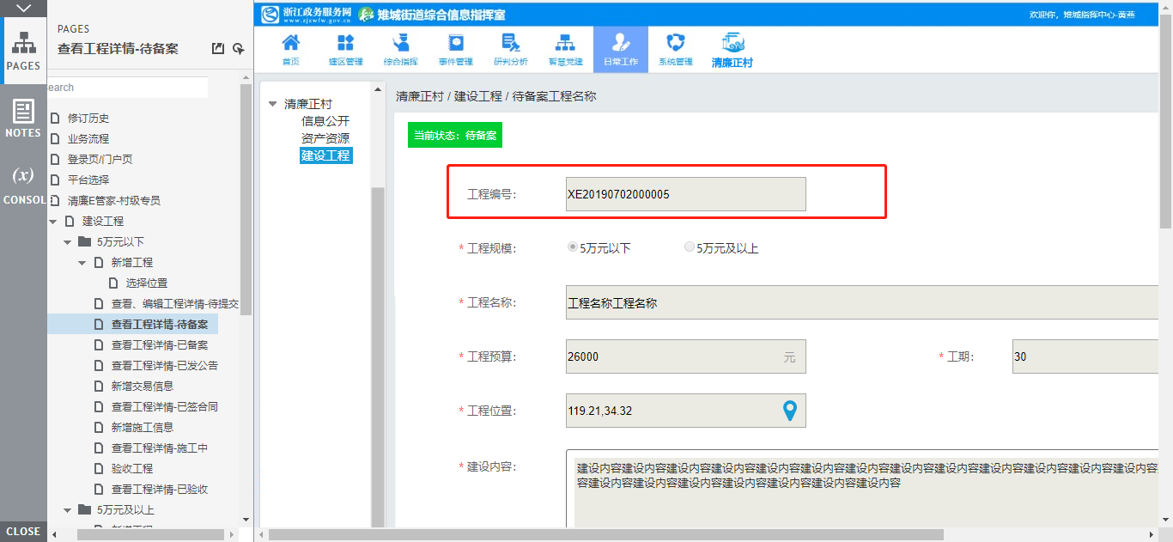Click the 工程名称 input field

pos(859,302)
